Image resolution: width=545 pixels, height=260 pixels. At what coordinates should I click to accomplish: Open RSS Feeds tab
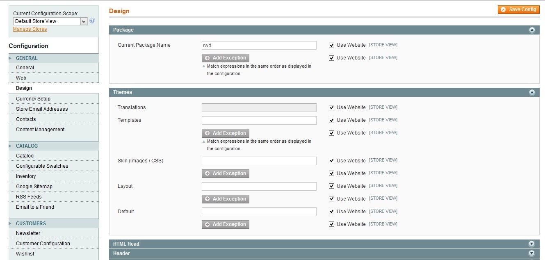(53, 197)
